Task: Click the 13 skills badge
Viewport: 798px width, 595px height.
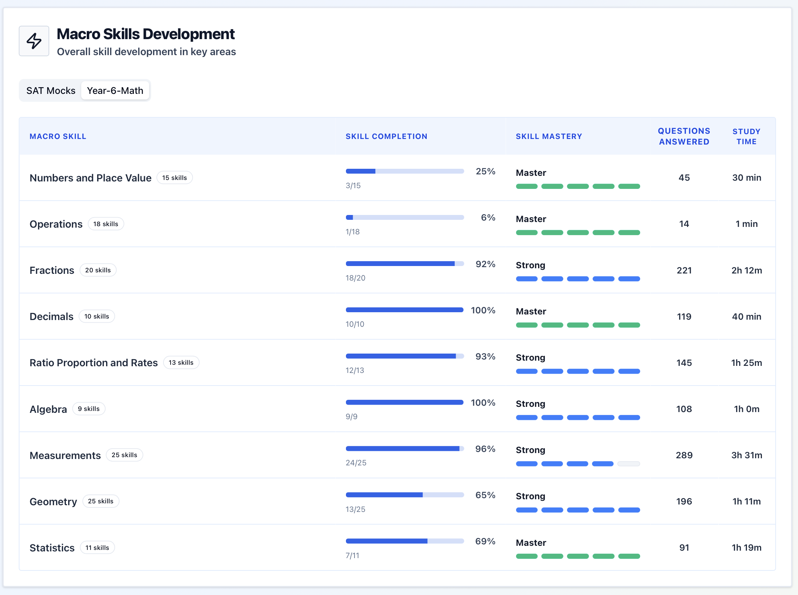Action: pos(181,363)
